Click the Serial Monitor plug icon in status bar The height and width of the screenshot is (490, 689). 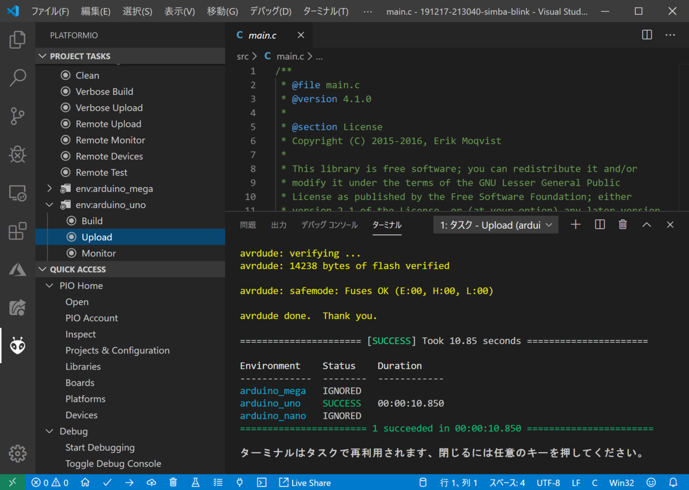(x=239, y=483)
